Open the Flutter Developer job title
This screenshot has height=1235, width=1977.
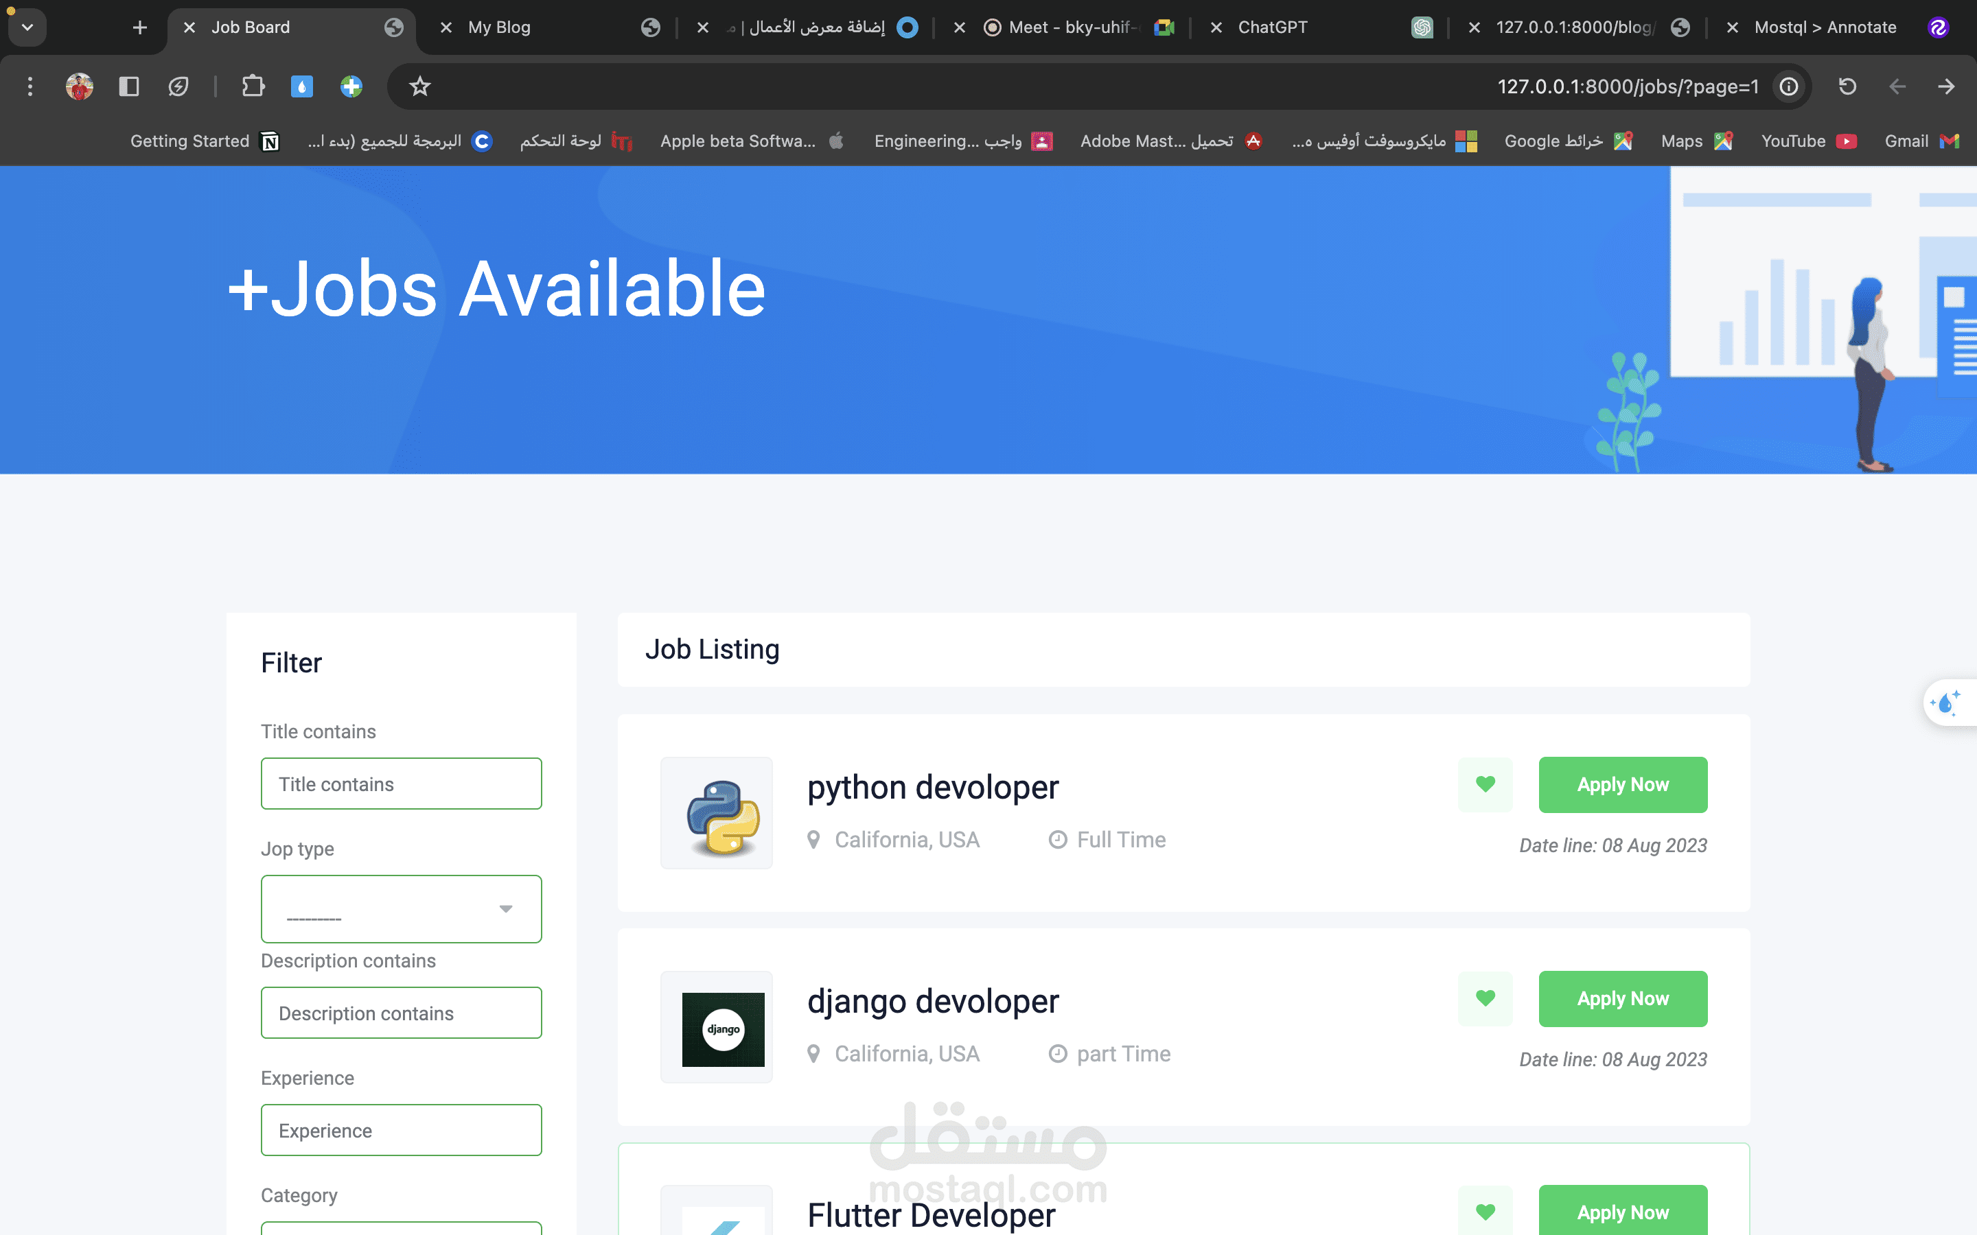[932, 1215]
